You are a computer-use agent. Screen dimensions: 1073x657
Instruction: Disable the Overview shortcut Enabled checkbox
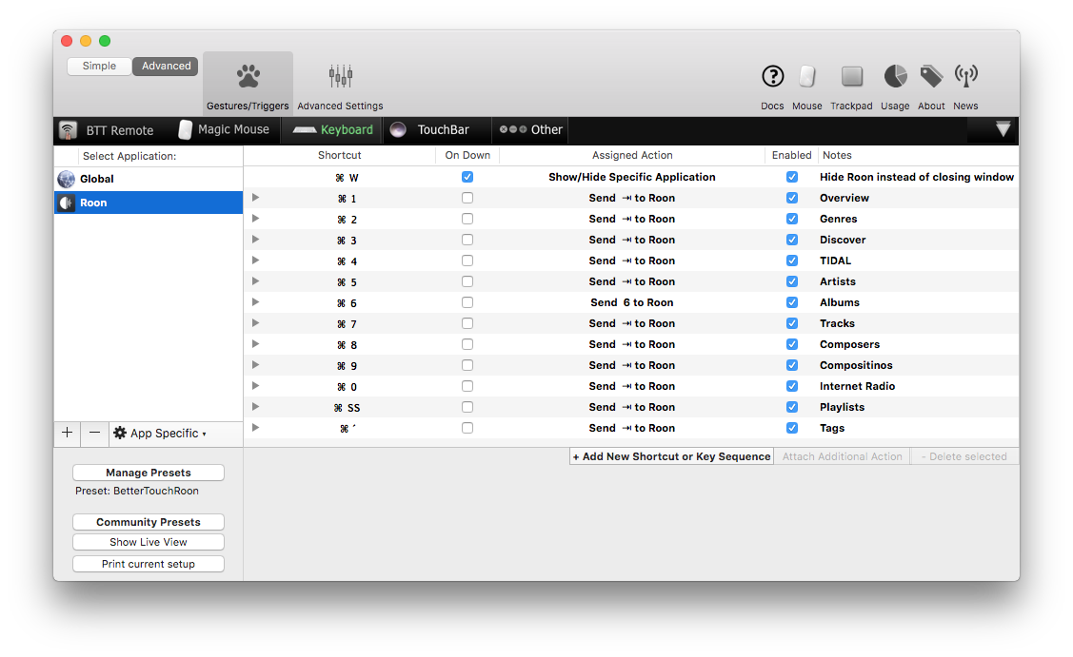pyautogui.click(x=792, y=198)
